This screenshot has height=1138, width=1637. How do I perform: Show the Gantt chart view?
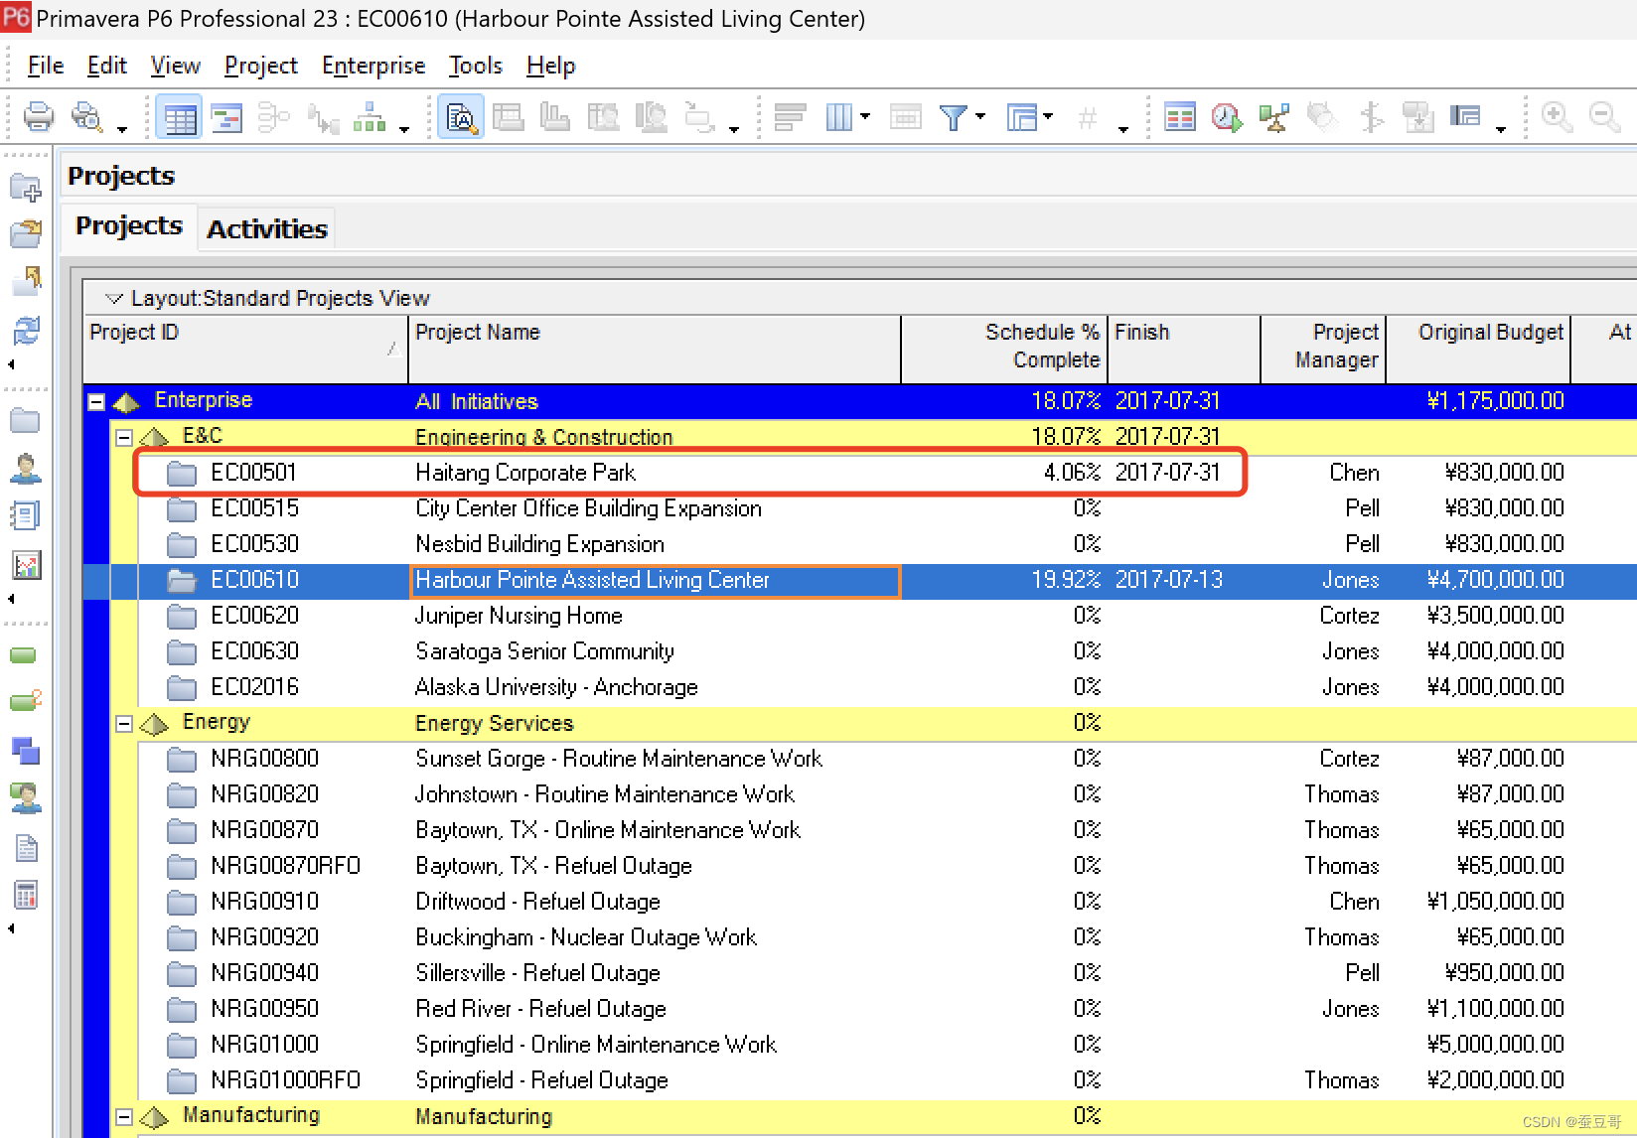point(226,117)
